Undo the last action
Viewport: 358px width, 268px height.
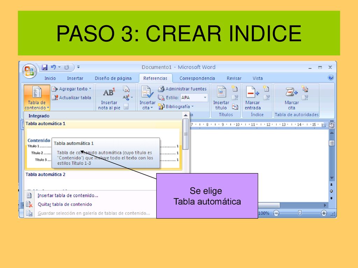click(x=53, y=67)
